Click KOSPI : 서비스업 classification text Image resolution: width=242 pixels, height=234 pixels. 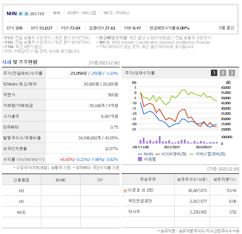point(82,13)
